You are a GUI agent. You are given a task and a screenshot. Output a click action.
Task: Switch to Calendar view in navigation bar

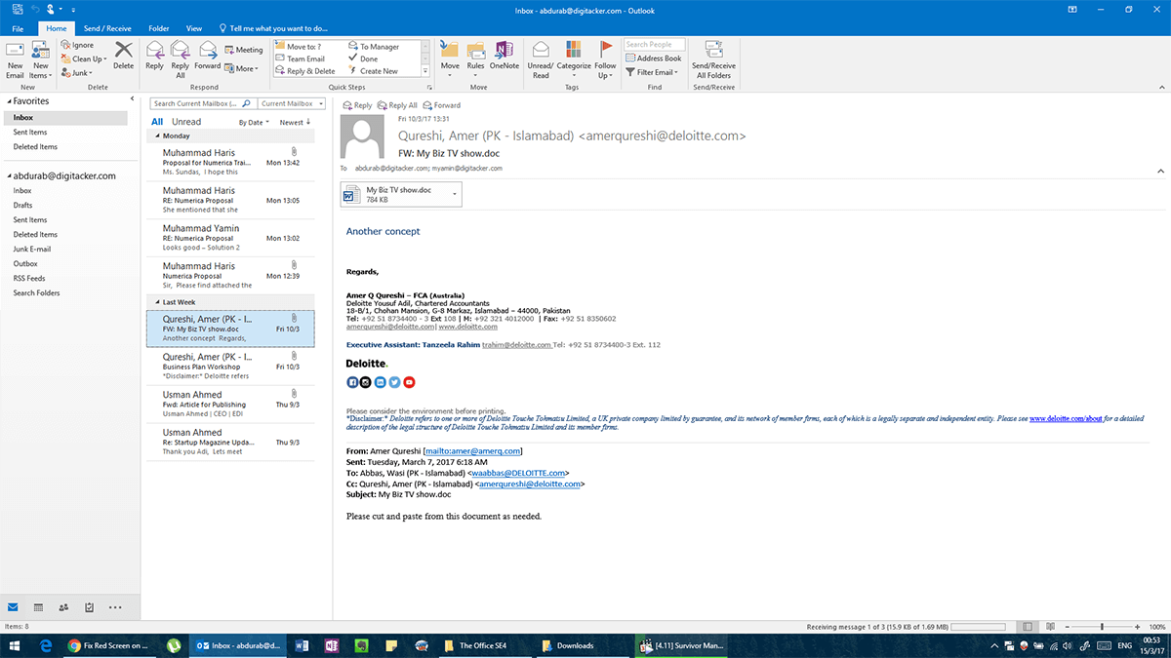tap(38, 606)
